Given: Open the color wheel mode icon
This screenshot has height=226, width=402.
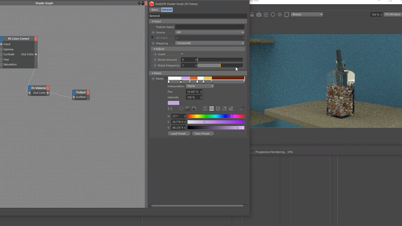Looking at the screenshot, I should tap(181, 109).
